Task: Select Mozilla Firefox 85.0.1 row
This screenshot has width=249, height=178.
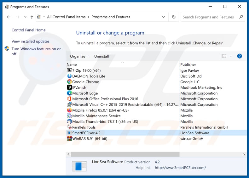Action: (156, 110)
